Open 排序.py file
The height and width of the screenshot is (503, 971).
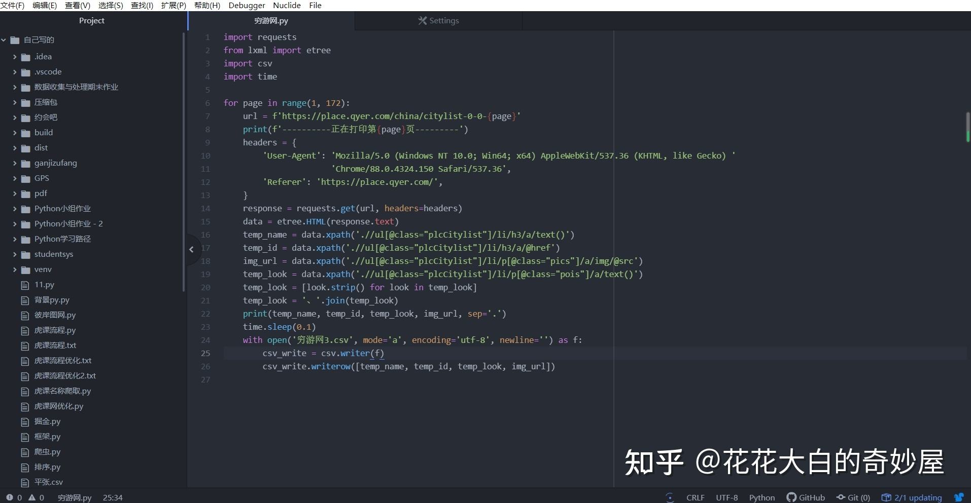[x=47, y=467]
